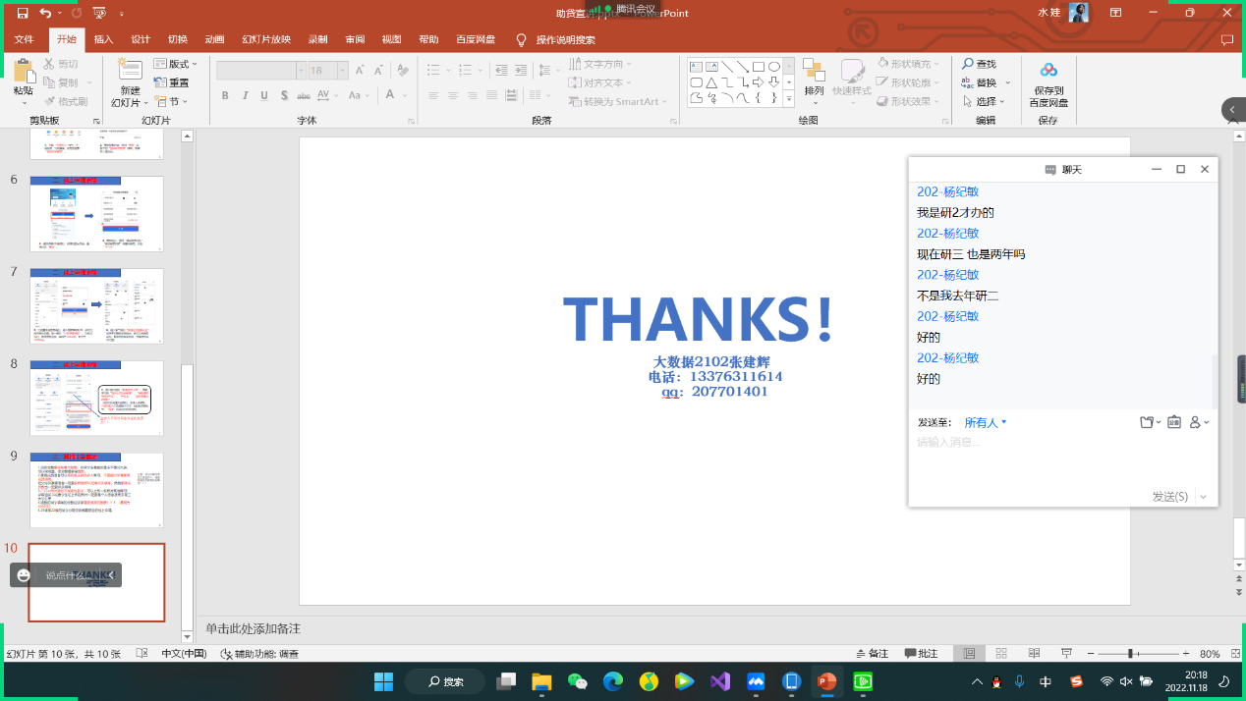The height and width of the screenshot is (701, 1246).
Task: Click the Save icon in title bar
Action: tap(22, 13)
